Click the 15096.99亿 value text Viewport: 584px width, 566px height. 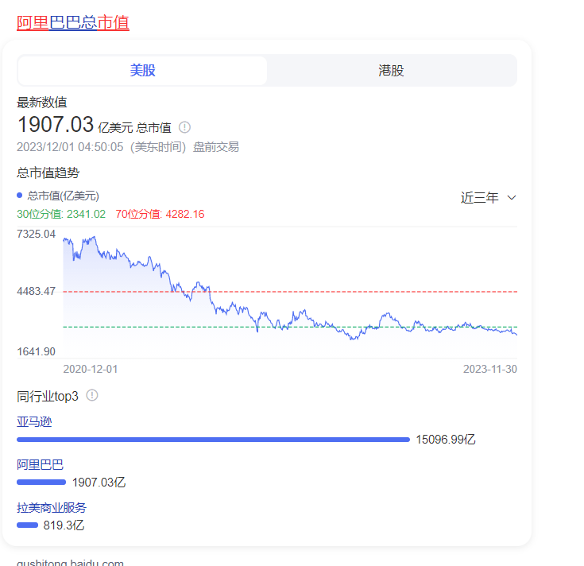pyautogui.click(x=446, y=440)
